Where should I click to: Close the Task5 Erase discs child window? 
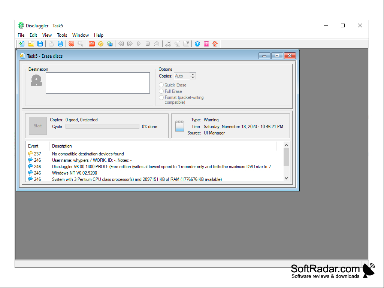290,56
